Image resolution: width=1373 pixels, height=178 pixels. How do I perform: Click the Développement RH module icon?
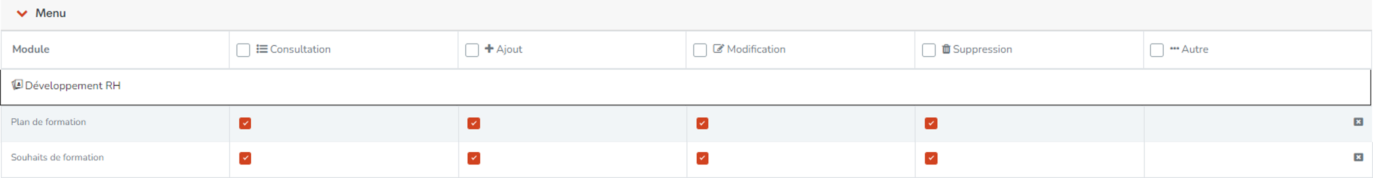coord(17,85)
